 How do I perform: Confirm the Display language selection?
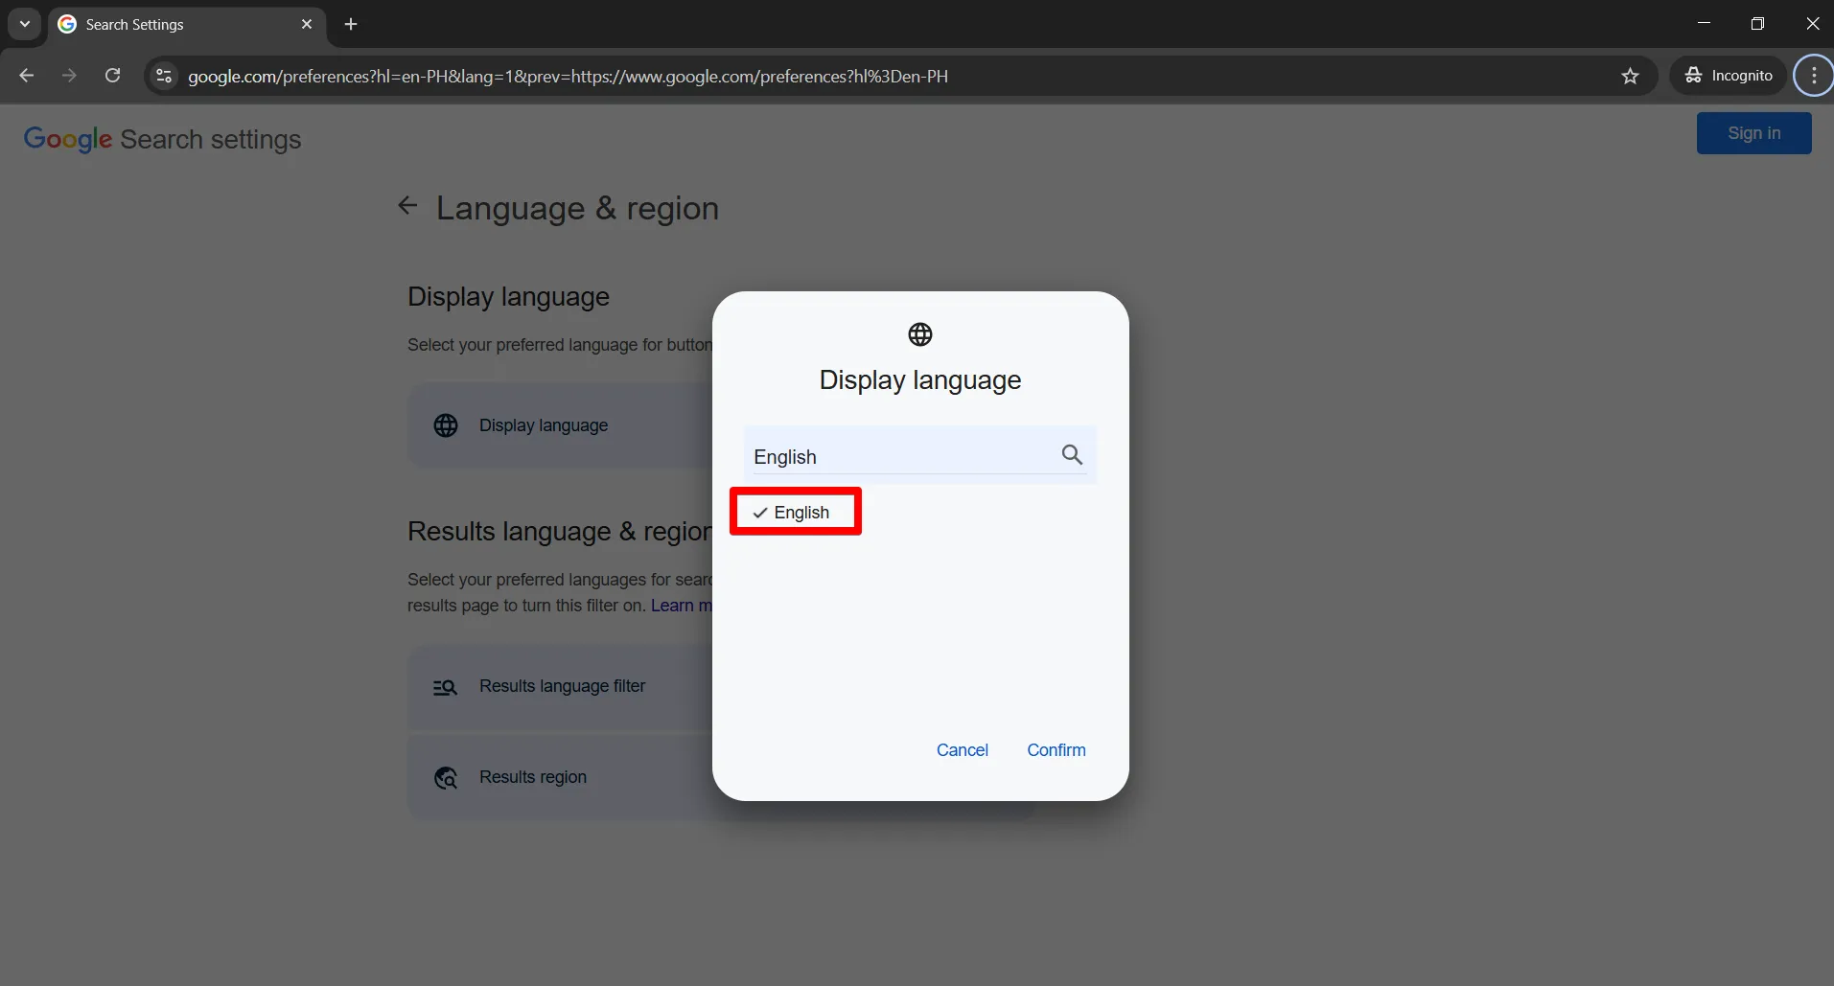(1056, 750)
